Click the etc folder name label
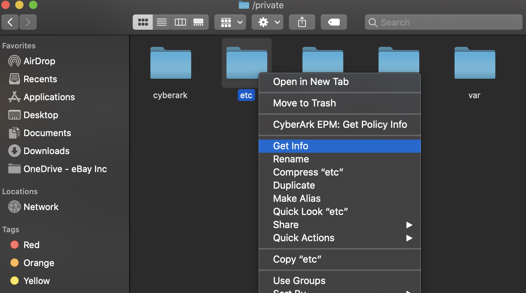 (246, 95)
